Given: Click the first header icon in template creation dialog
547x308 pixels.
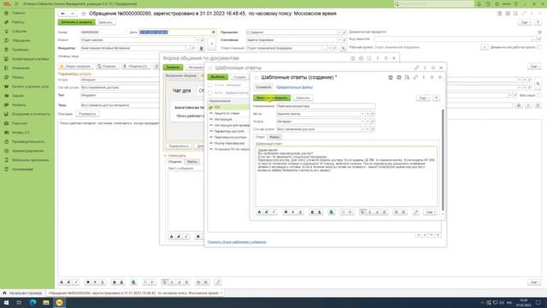Looking at the screenshot, I should 391,77.
